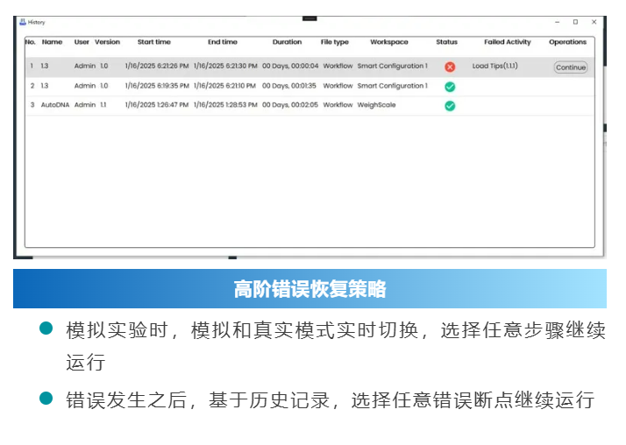
Task: Minimize the History window
Action: click(557, 22)
